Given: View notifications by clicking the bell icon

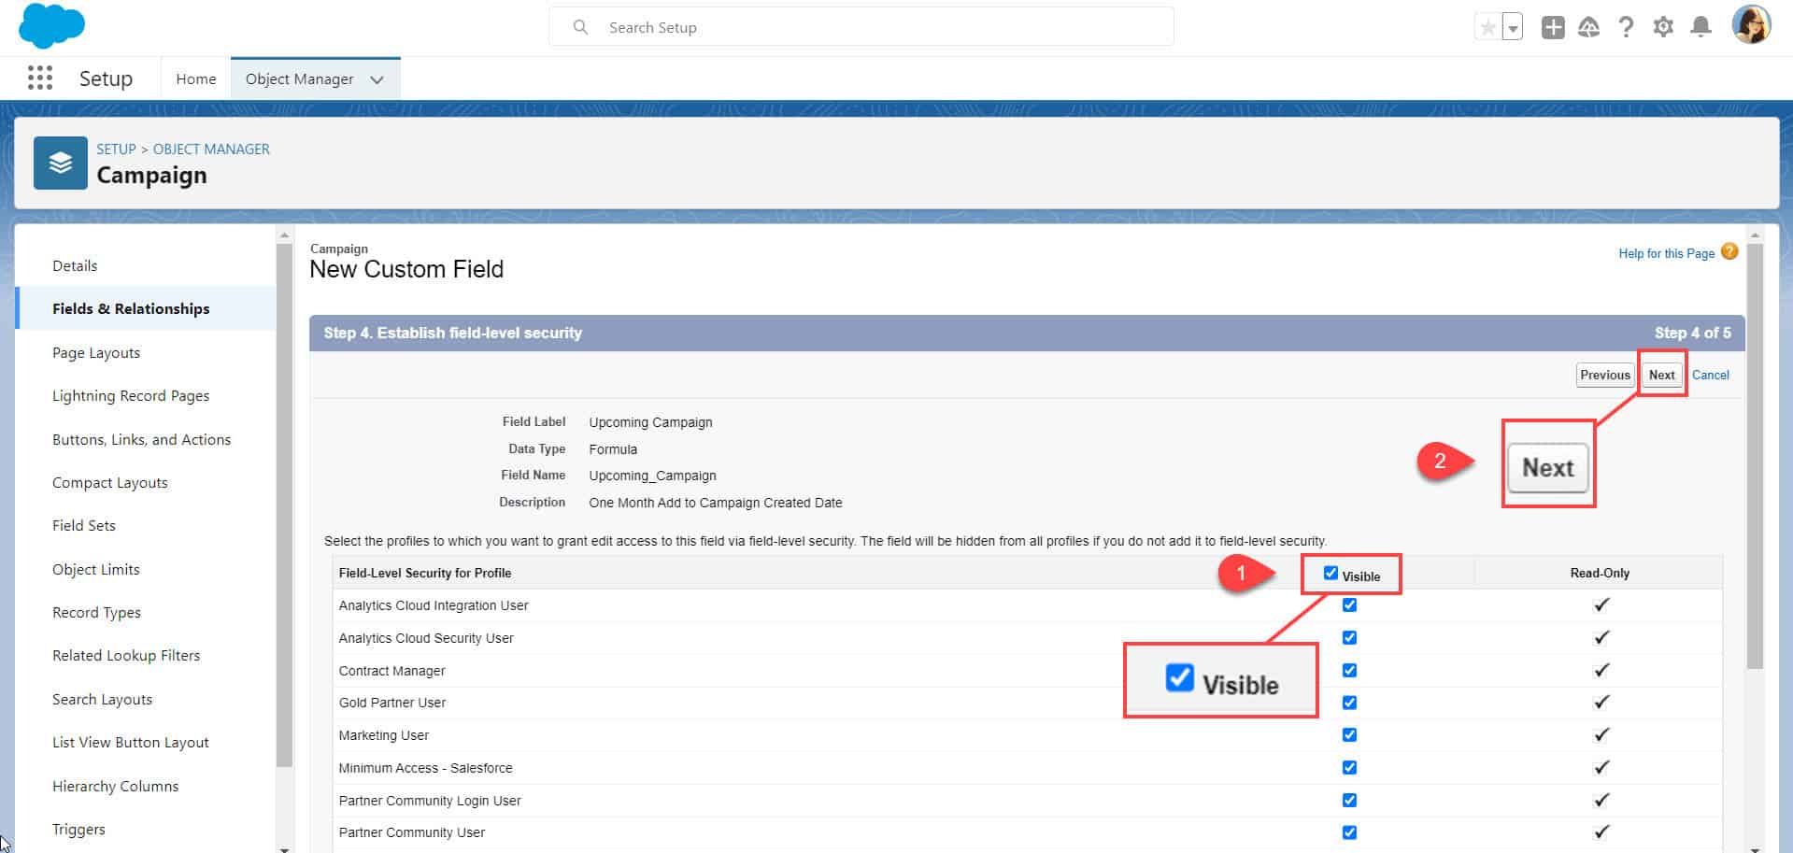Looking at the screenshot, I should [x=1701, y=26].
